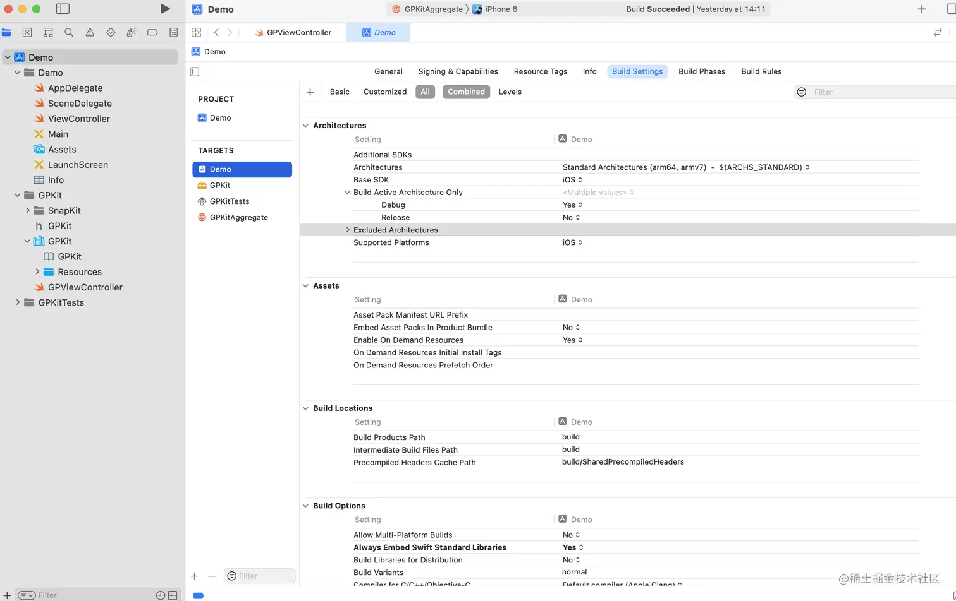956x601 pixels.
Task: Go back with the left arrow
Action: click(x=216, y=32)
